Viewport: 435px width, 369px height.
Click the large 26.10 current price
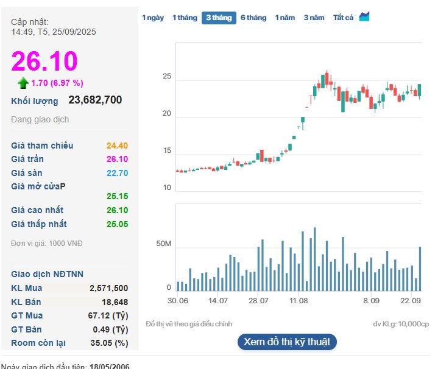(x=44, y=61)
